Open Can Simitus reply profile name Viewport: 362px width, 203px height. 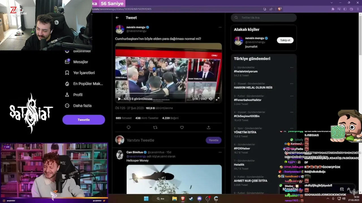click(x=135, y=152)
